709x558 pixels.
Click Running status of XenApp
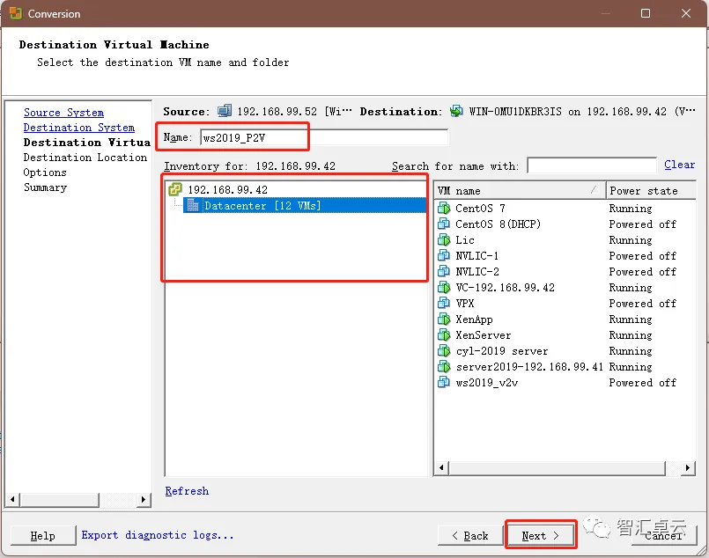(631, 319)
